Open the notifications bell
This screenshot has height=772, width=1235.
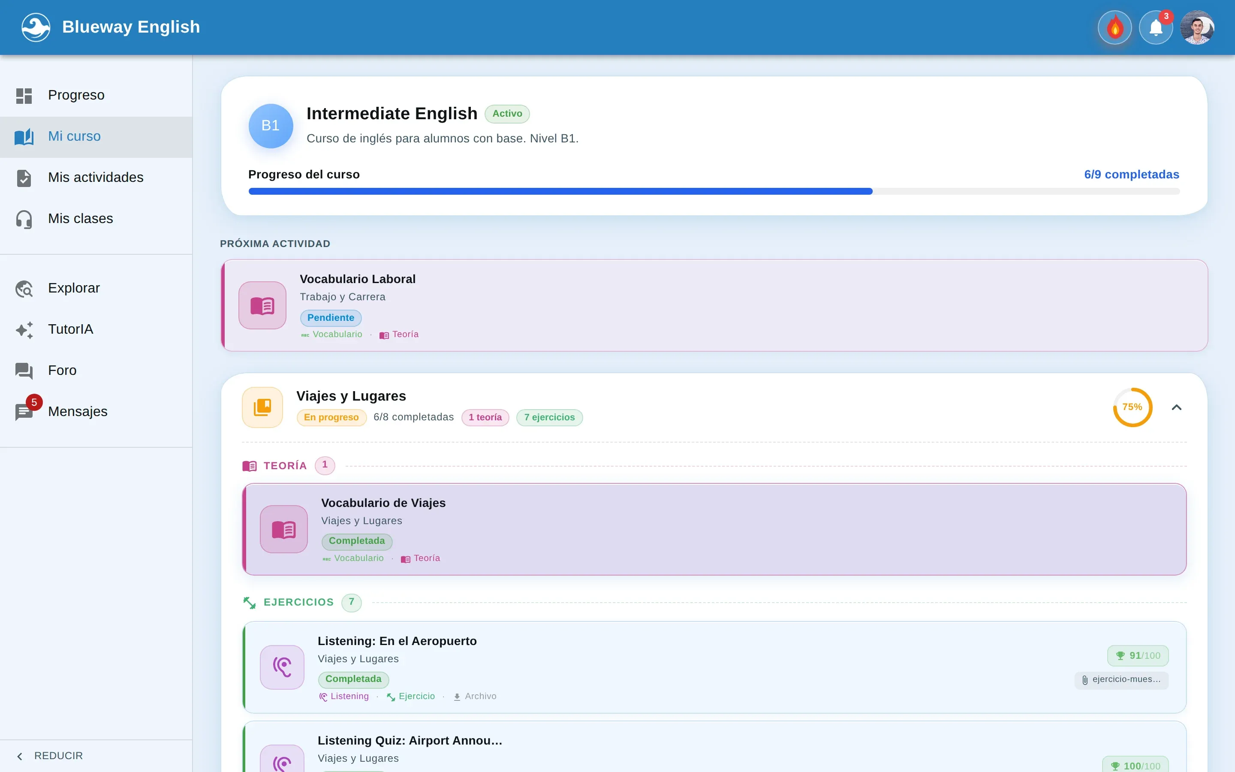click(1156, 27)
